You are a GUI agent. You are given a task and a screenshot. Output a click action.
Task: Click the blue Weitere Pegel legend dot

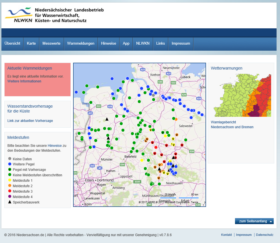10,164
